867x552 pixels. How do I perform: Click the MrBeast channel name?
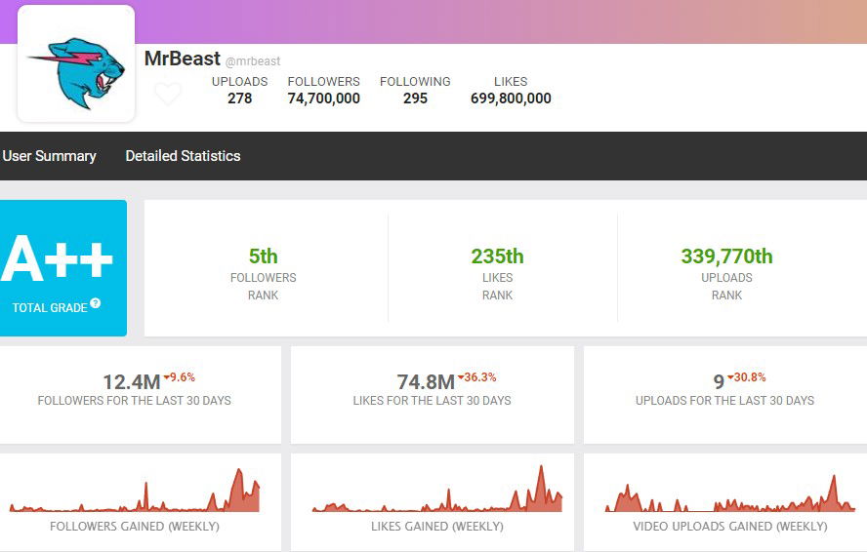(182, 59)
